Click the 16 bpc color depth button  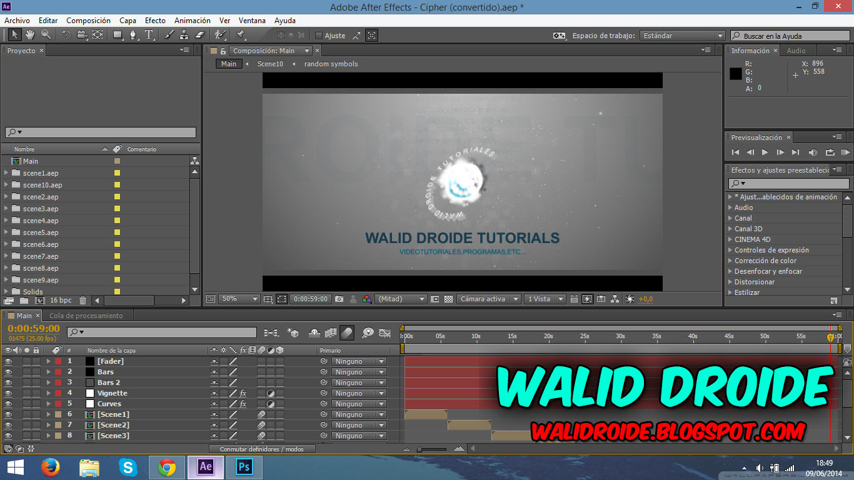click(x=61, y=300)
